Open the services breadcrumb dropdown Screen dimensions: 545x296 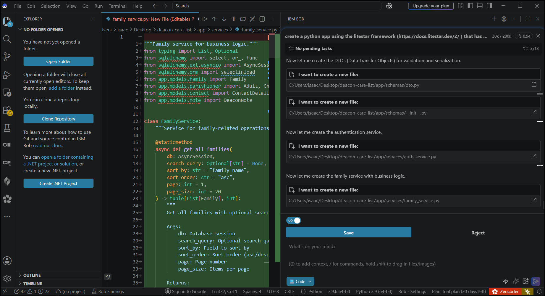[219, 30]
